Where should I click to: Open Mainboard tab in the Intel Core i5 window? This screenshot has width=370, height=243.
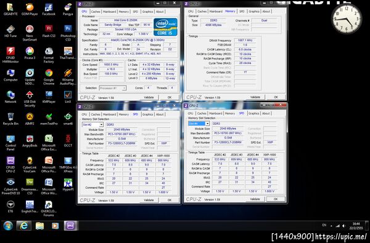coord(110,12)
